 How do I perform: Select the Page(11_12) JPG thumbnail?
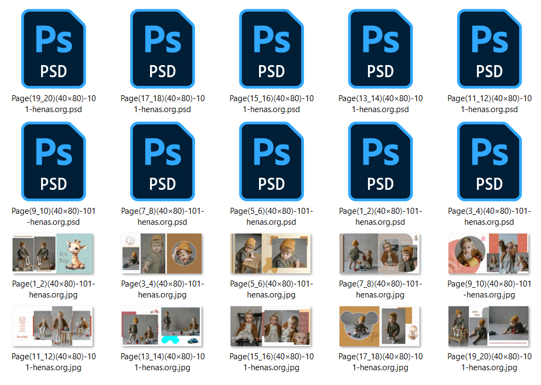(x=53, y=326)
